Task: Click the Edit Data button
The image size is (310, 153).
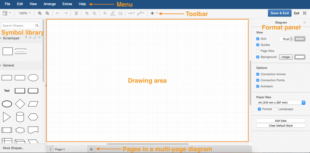Action: click(281, 121)
